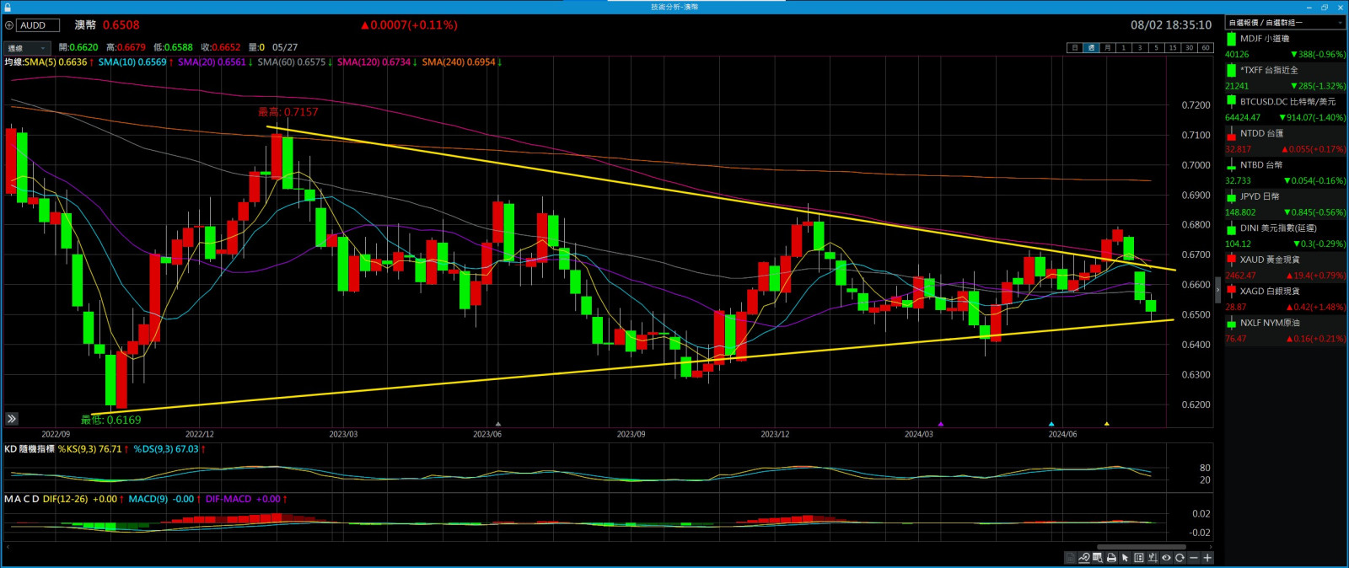Viewport: 1349px width, 568px height.
Task: Click the refresh chart icon
Action: pos(1180,558)
